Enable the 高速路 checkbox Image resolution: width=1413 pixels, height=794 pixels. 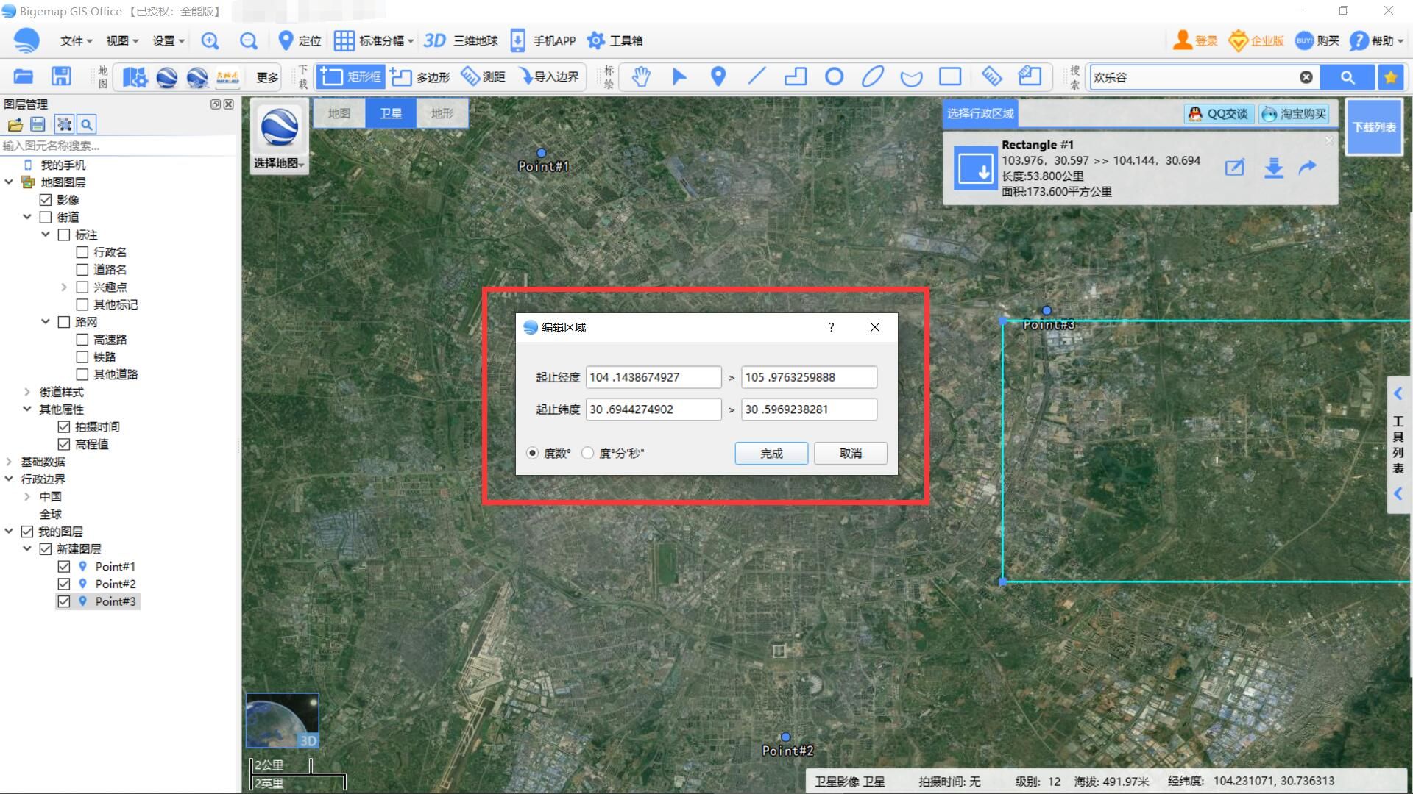click(x=82, y=340)
